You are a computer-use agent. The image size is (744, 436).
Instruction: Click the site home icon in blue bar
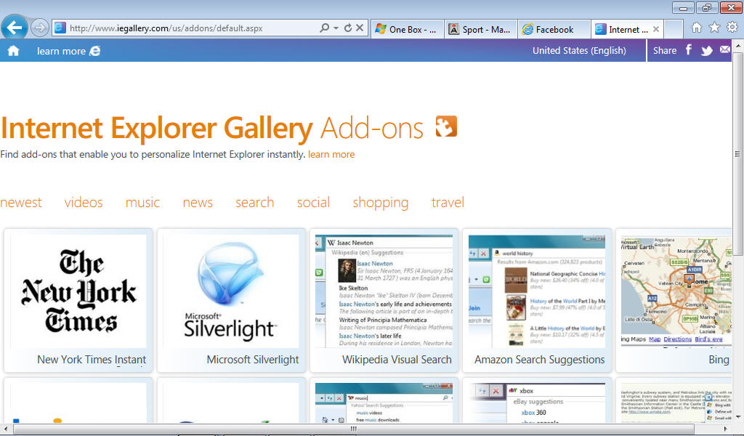(13, 51)
